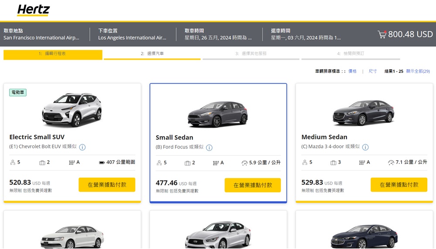
Task: Click the silver Infiniti sedan image
Action: (x=218, y=235)
